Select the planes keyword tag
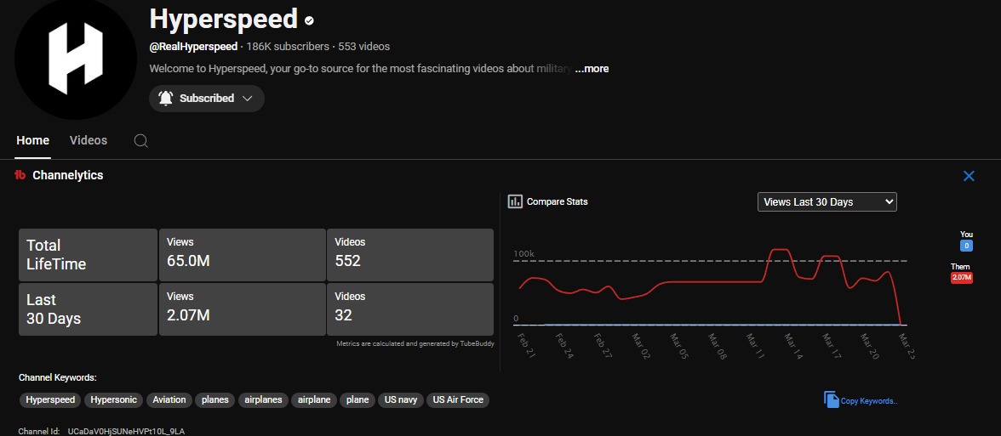 pos(215,400)
